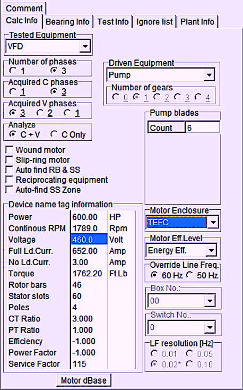The width and height of the screenshot is (243, 390).
Task: Click the Continous RPM value 1789.0
Action: (89, 228)
